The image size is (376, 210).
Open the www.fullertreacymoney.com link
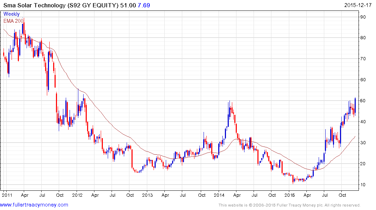(x=34, y=205)
